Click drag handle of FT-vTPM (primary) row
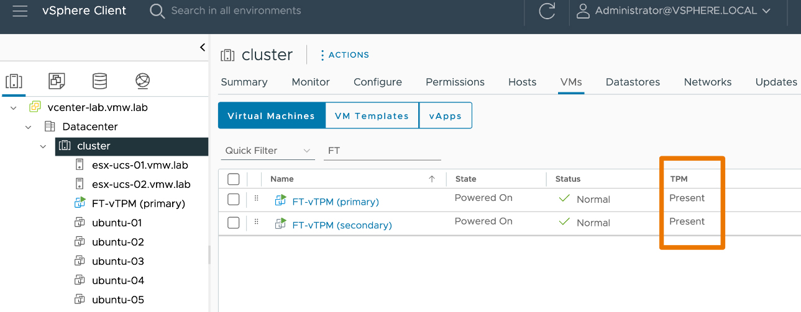Viewport: 801px width, 312px height. point(256,199)
